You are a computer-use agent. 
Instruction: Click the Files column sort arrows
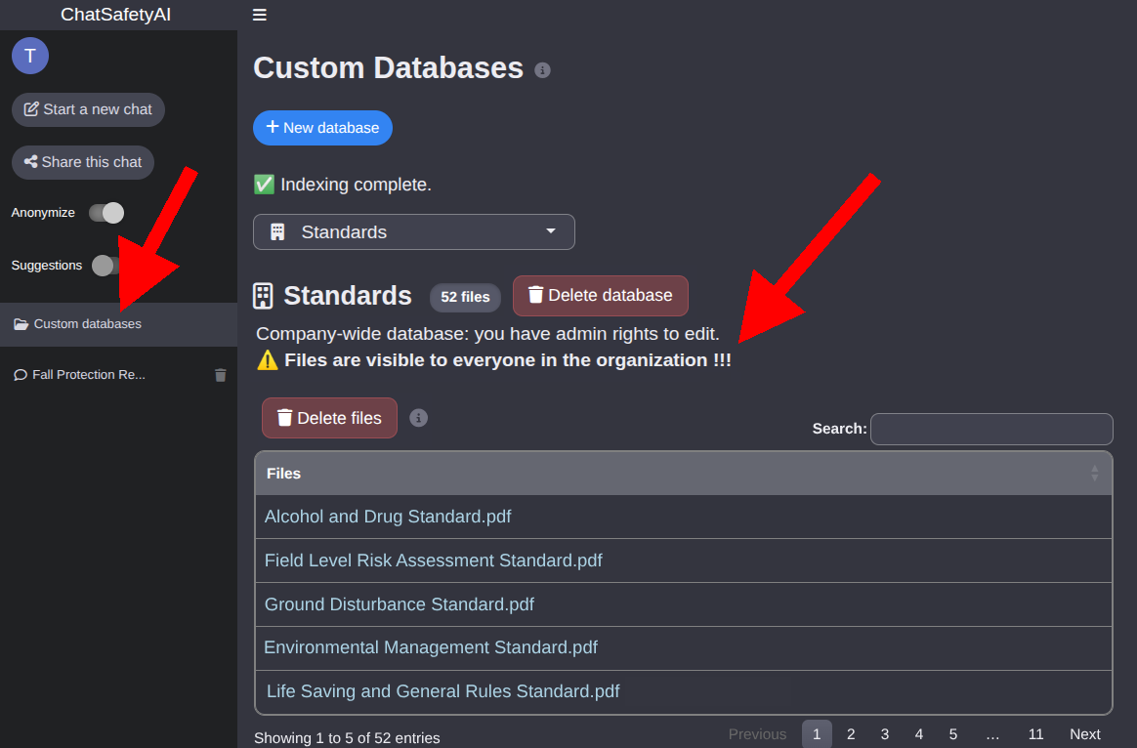1095,473
